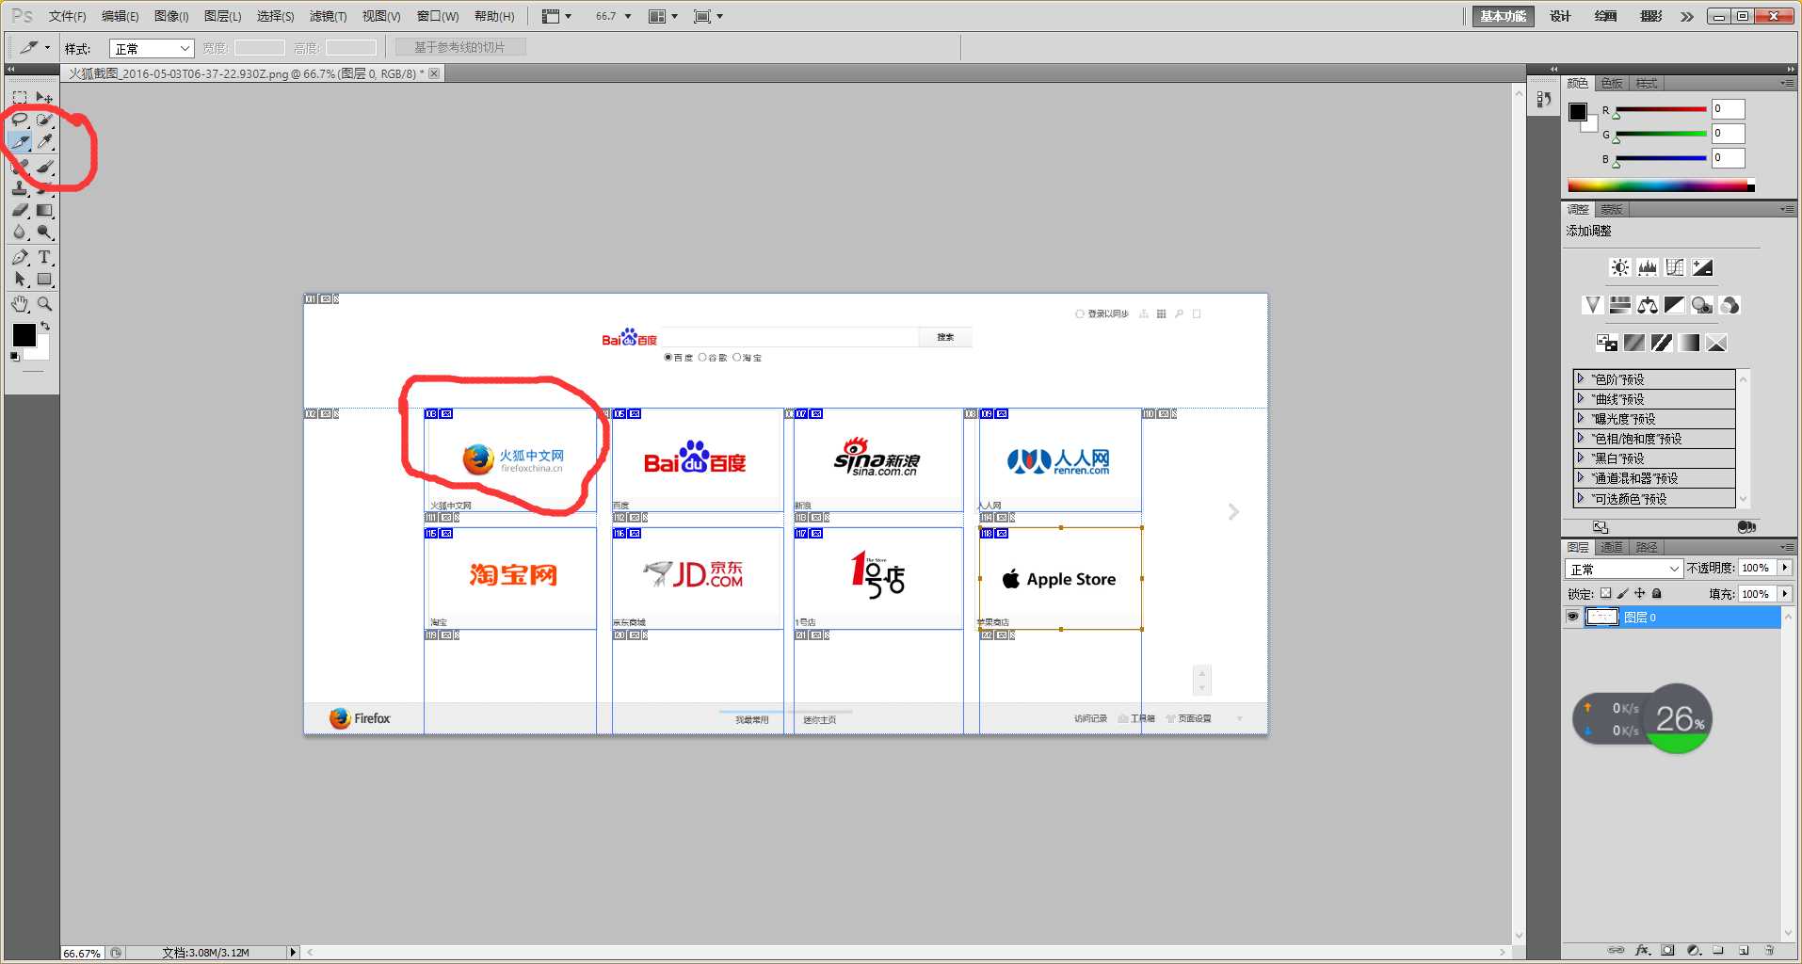The image size is (1802, 964).
Task: Switch to the 通道 channels tab
Action: pos(1612,547)
